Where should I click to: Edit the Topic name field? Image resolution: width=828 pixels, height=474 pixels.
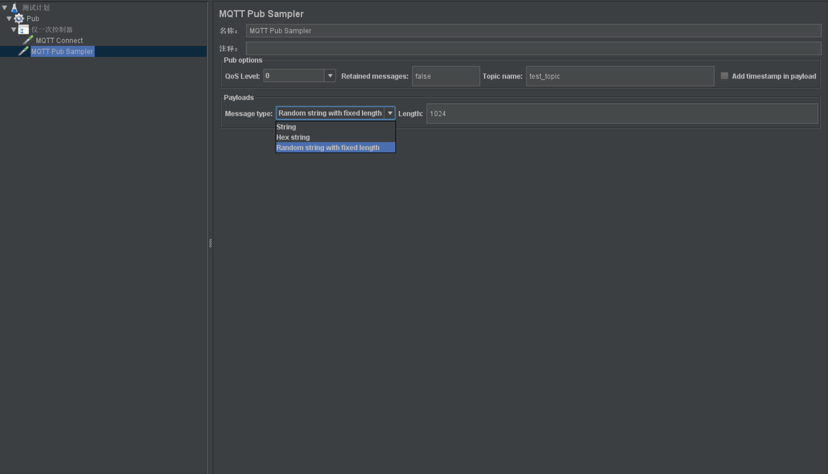point(620,76)
